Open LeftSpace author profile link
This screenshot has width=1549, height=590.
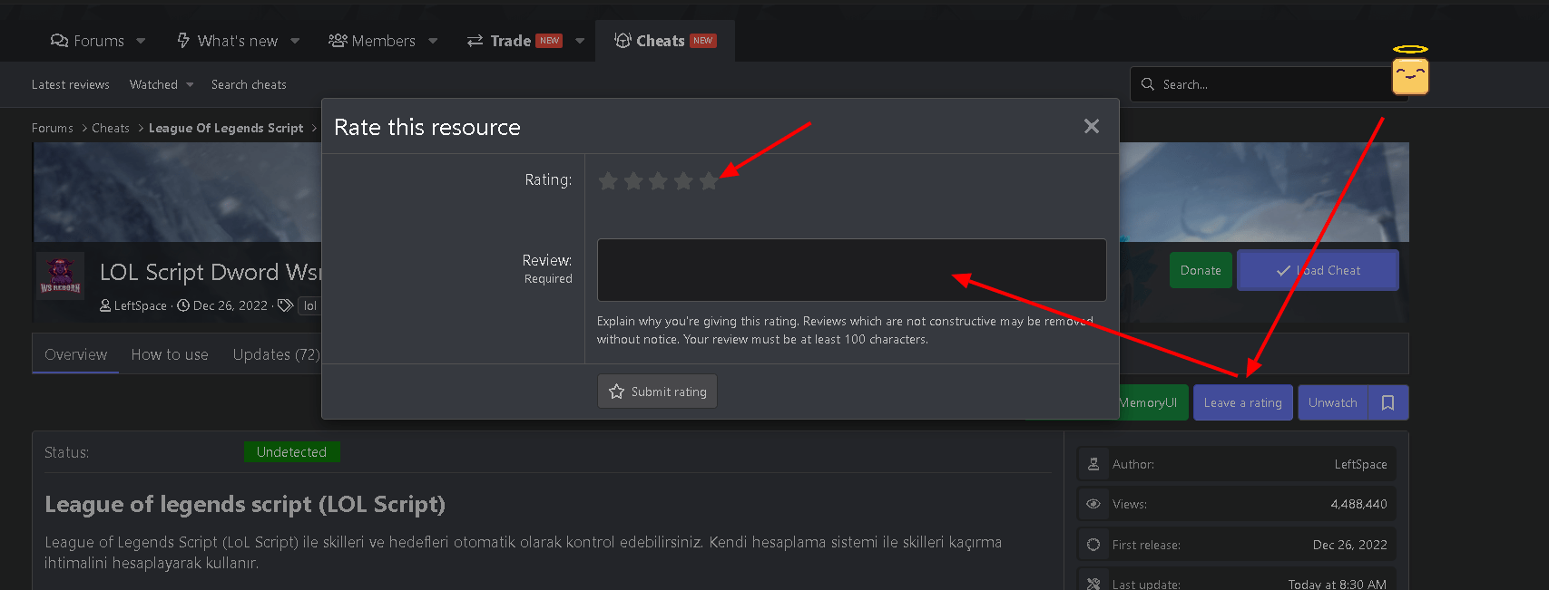pyautogui.click(x=141, y=305)
